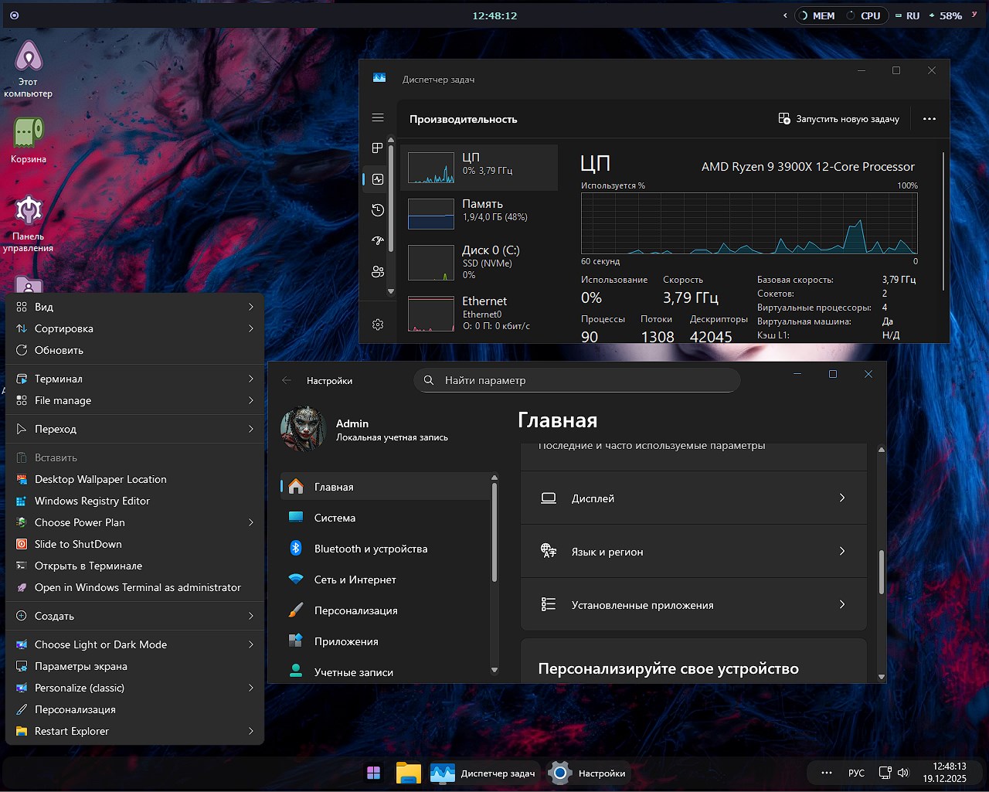Open Персонализация in Settings sidebar
Screen dimensions: 989x792
(x=355, y=610)
